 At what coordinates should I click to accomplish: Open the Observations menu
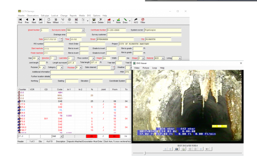coord(33,16)
